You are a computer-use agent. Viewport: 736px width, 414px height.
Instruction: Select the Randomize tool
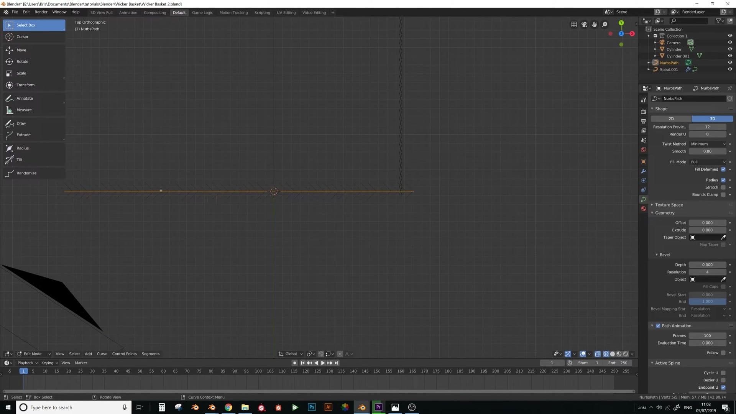34,173
